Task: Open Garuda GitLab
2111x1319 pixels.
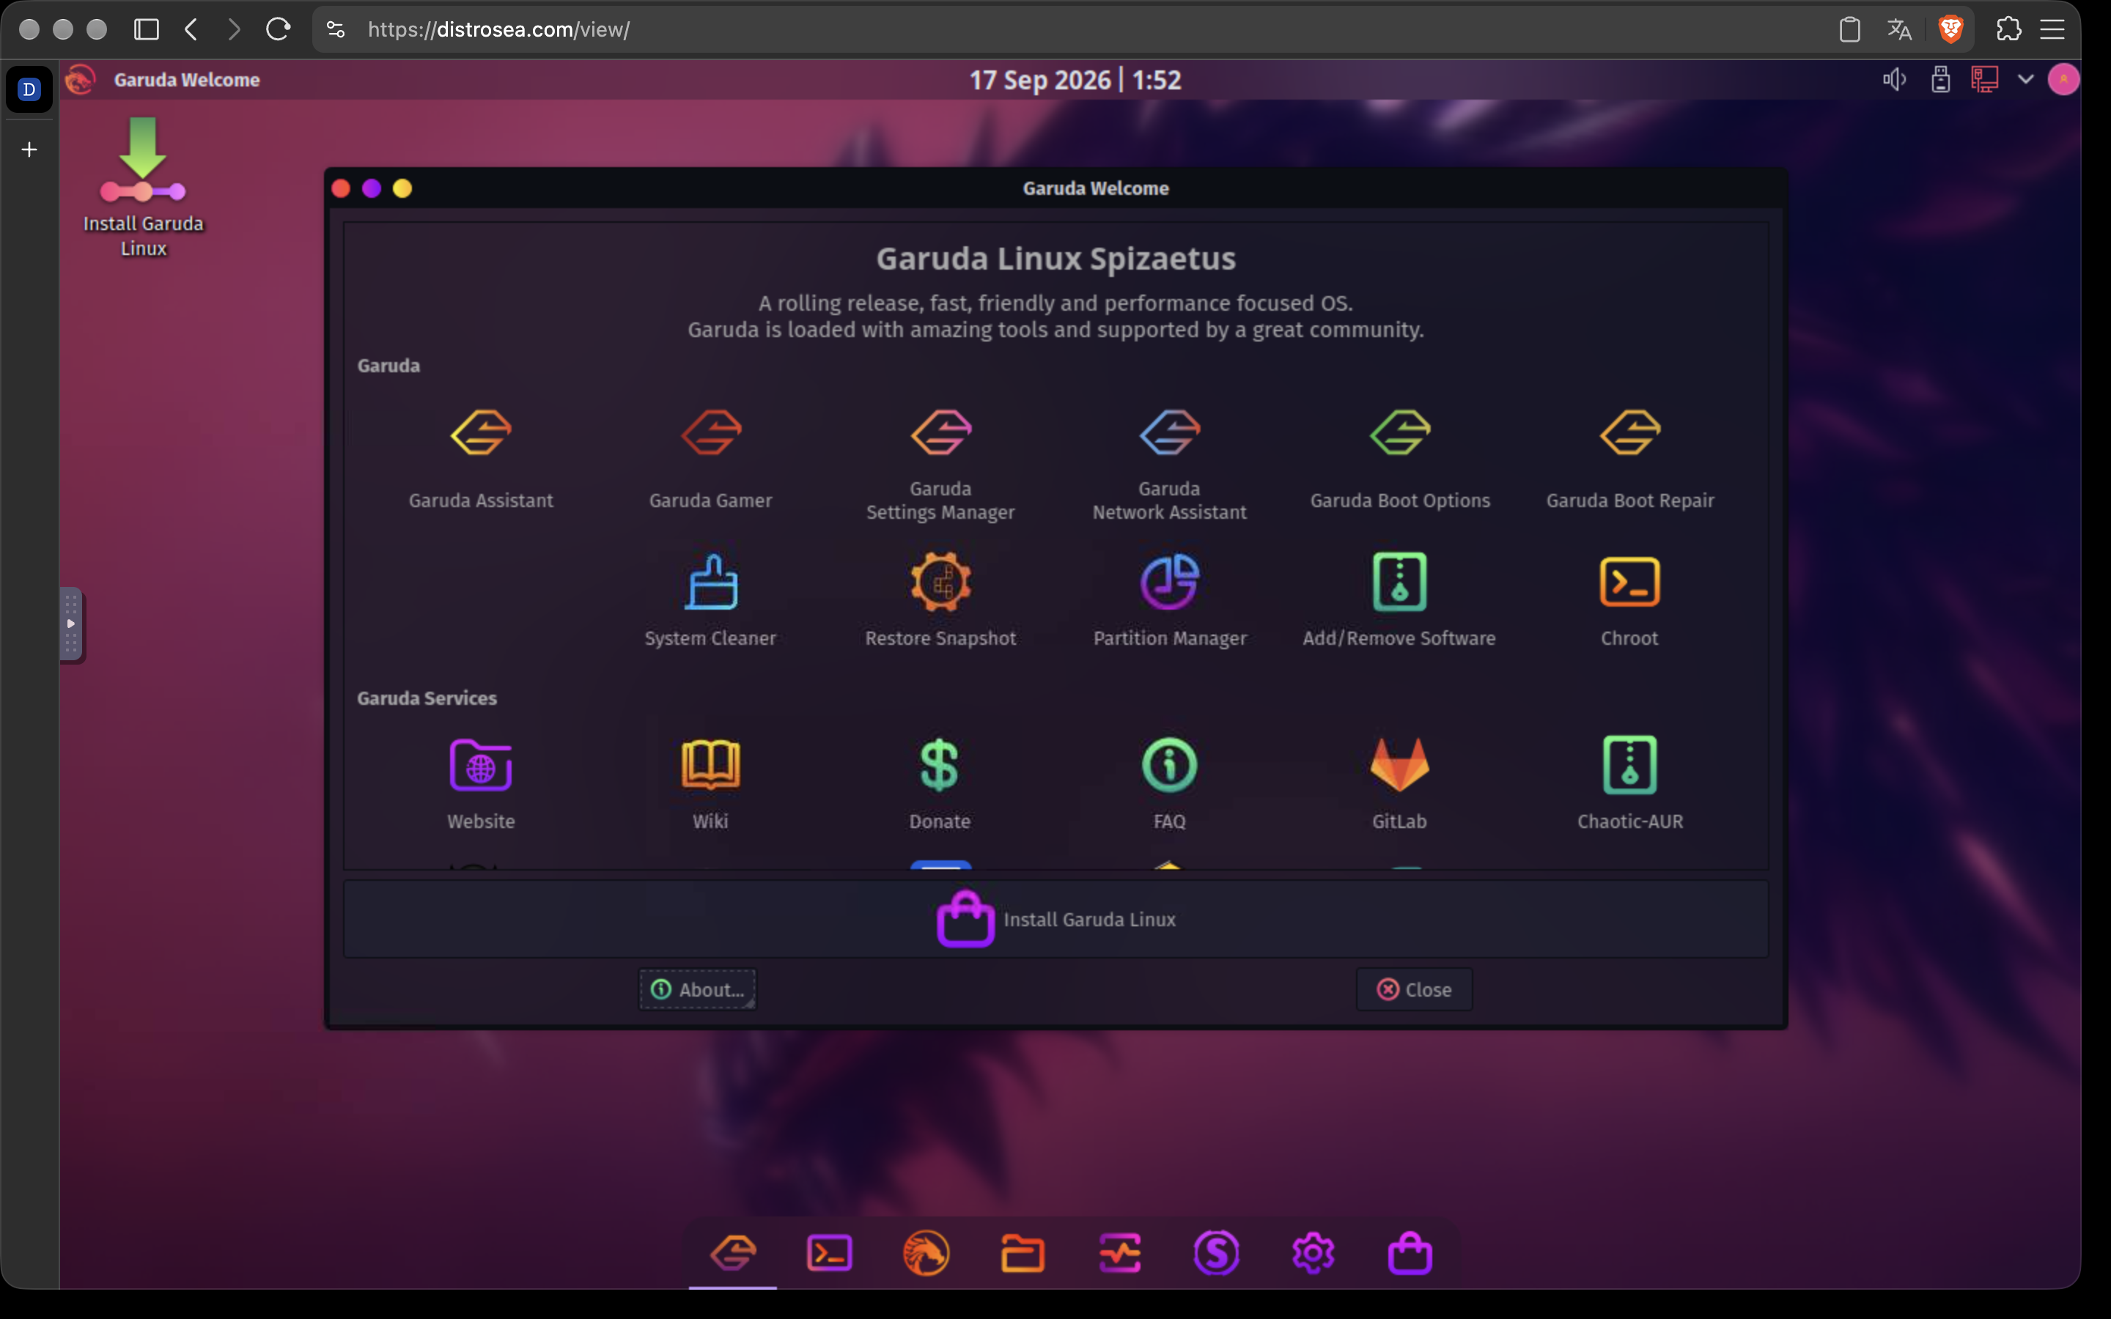Action: [x=1399, y=783]
